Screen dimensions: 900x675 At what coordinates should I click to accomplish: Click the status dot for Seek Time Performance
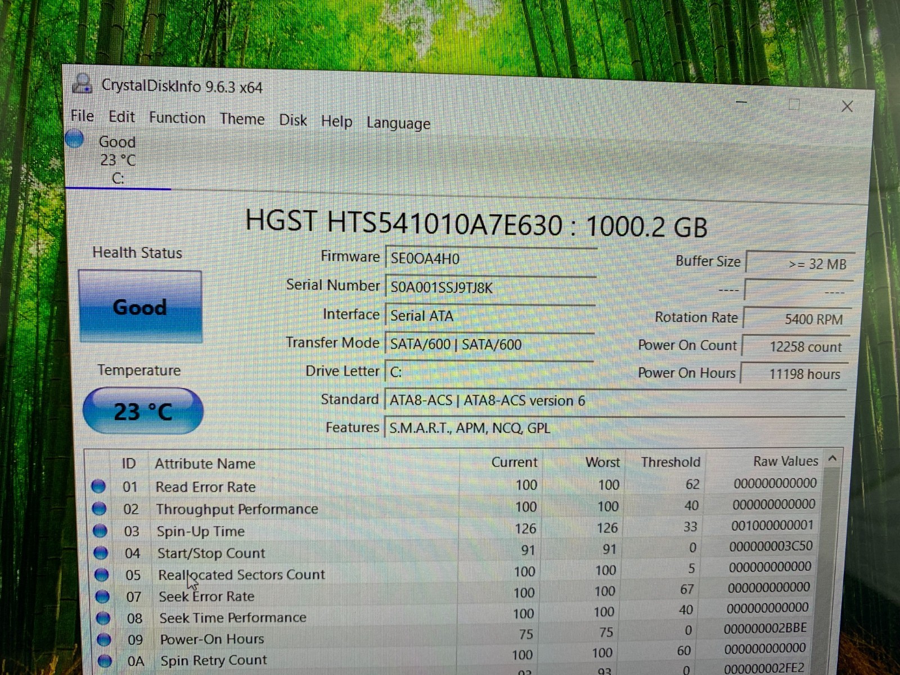103,618
